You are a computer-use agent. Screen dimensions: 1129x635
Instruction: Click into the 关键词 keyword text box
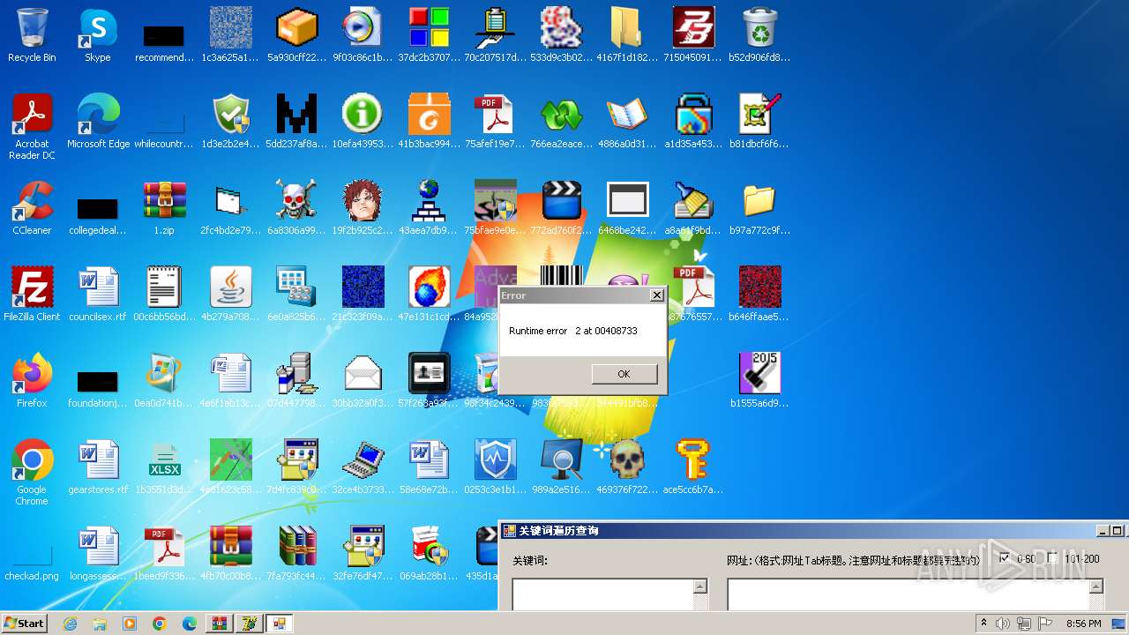click(x=603, y=594)
